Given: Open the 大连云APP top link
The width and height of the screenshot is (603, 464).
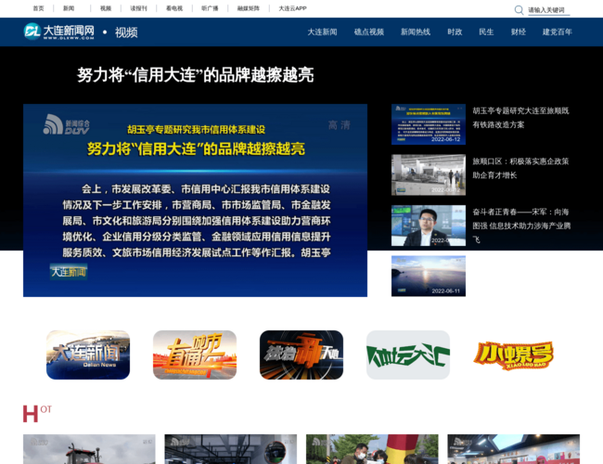Looking at the screenshot, I should coord(292,8).
